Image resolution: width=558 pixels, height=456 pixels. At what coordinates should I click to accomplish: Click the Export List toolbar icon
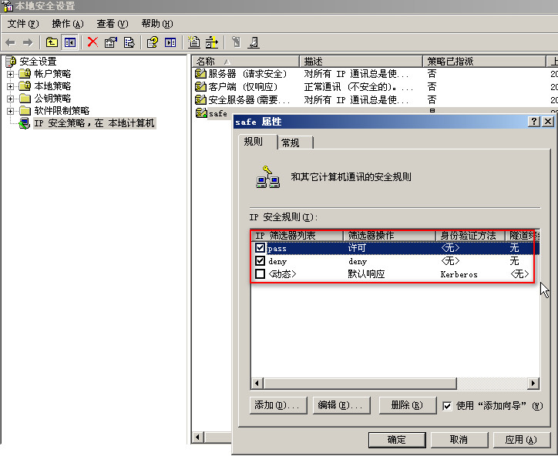[x=129, y=42]
